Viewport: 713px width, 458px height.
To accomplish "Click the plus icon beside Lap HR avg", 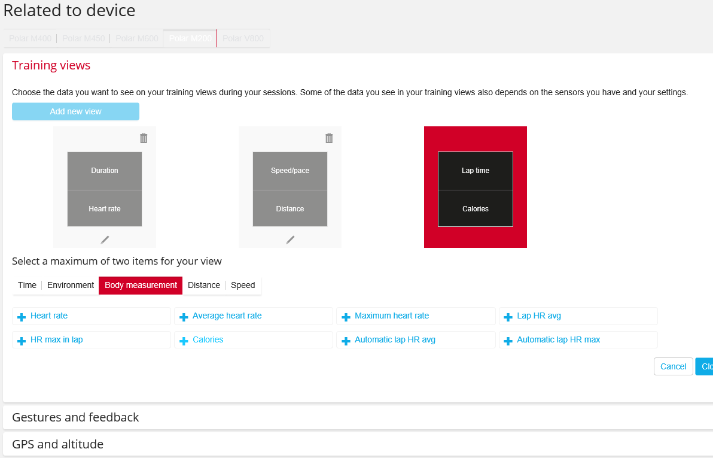I will pos(508,316).
